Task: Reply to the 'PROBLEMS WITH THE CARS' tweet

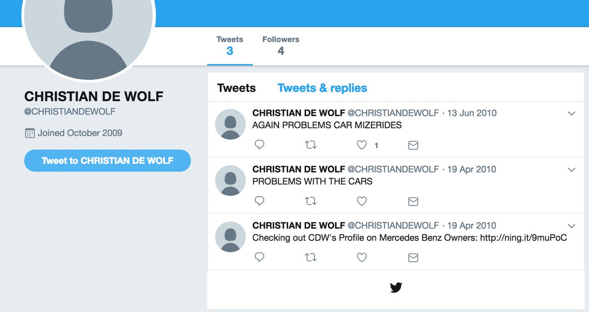Action: pyautogui.click(x=260, y=201)
